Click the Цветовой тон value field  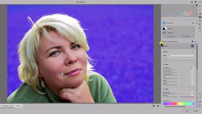(x=192, y=101)
